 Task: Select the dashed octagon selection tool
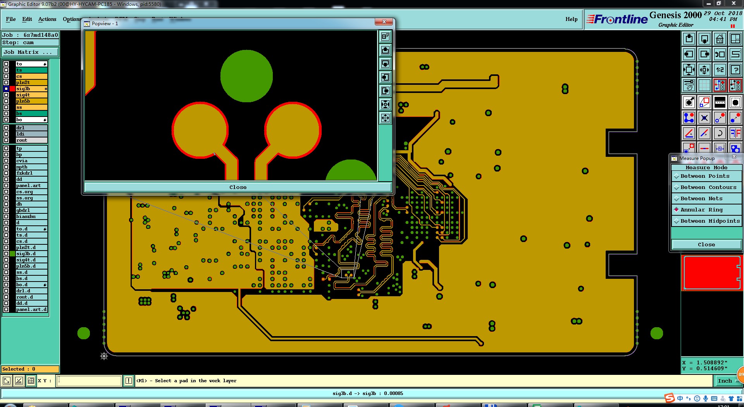pyautogui.click(x=735, y=102)
